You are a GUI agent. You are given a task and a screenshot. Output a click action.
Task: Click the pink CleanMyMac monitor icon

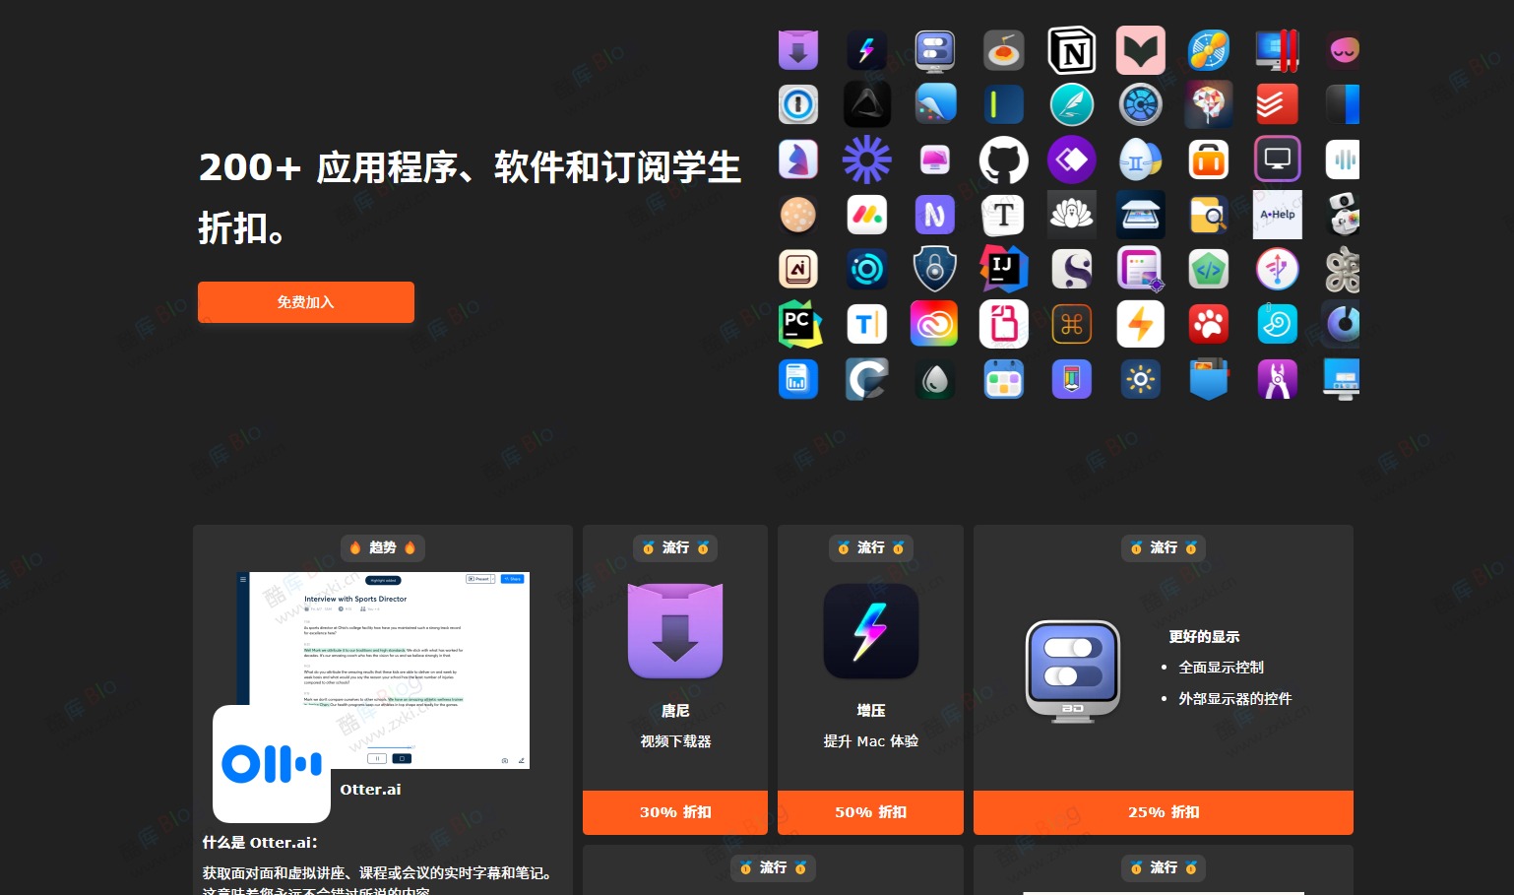coord(935,160)
